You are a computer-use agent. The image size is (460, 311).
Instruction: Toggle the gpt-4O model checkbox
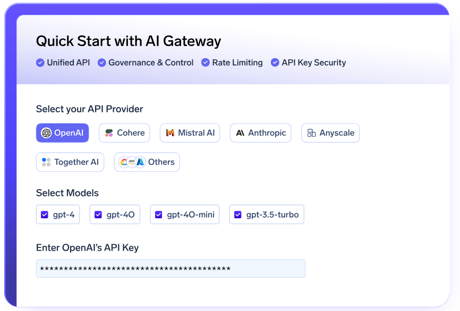[x=98, y=215]
